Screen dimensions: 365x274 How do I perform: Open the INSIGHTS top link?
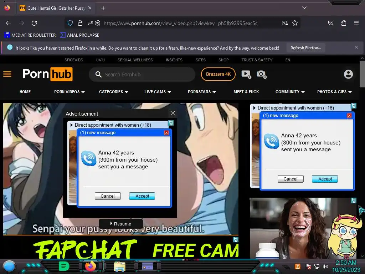coord(174,60)
